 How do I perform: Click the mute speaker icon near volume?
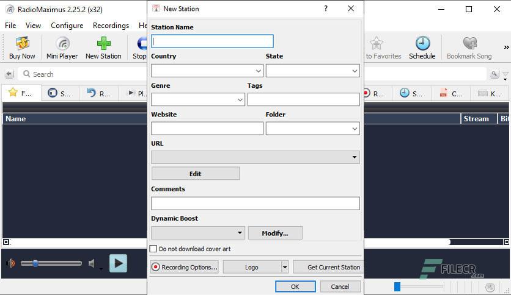pos(92,263)
